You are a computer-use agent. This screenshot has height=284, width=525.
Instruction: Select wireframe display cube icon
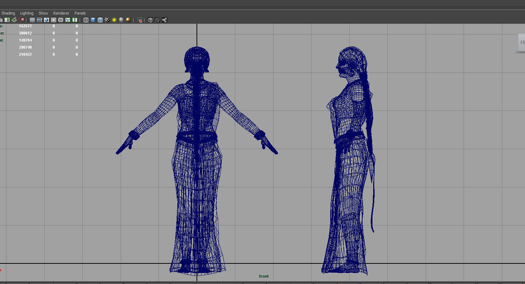pyautogui.click(x=86, y=20)
